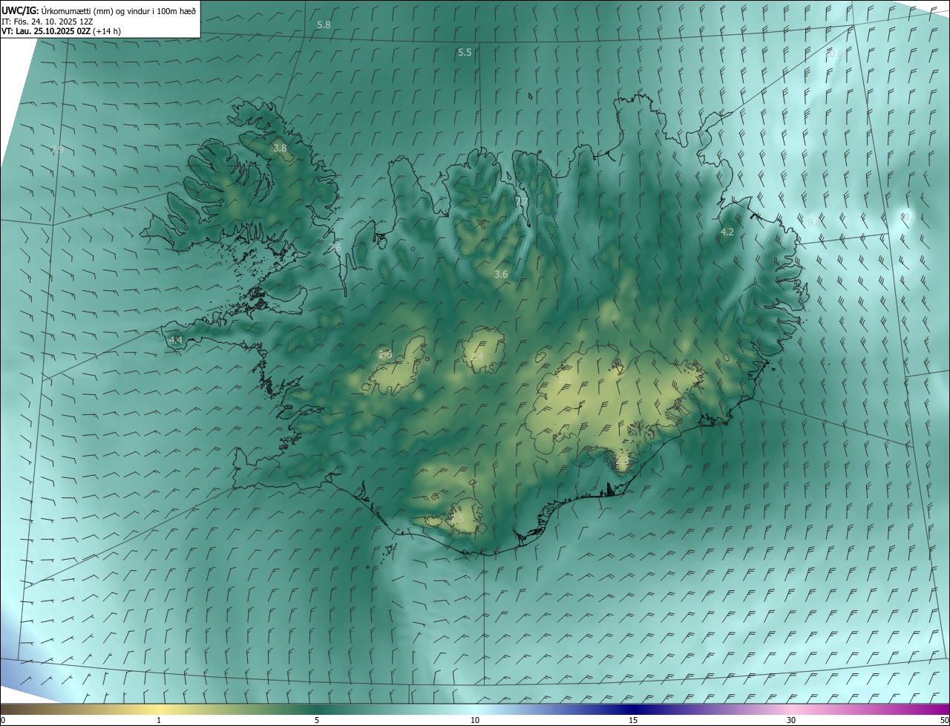Screen dimensions: 950x726
Task: Click the color scale tick label 0
Action: click(x=3, y=721)
